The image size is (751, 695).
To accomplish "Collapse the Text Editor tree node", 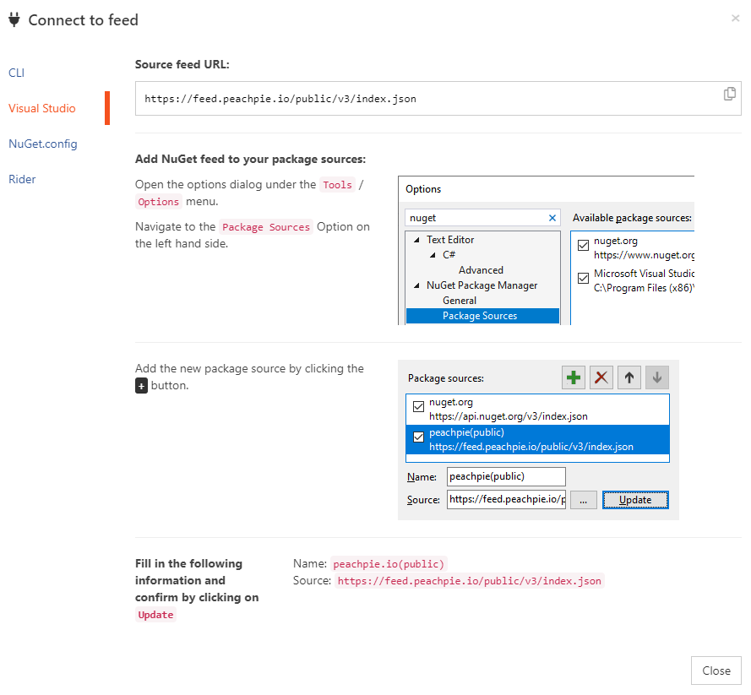I will pos(416,240).
